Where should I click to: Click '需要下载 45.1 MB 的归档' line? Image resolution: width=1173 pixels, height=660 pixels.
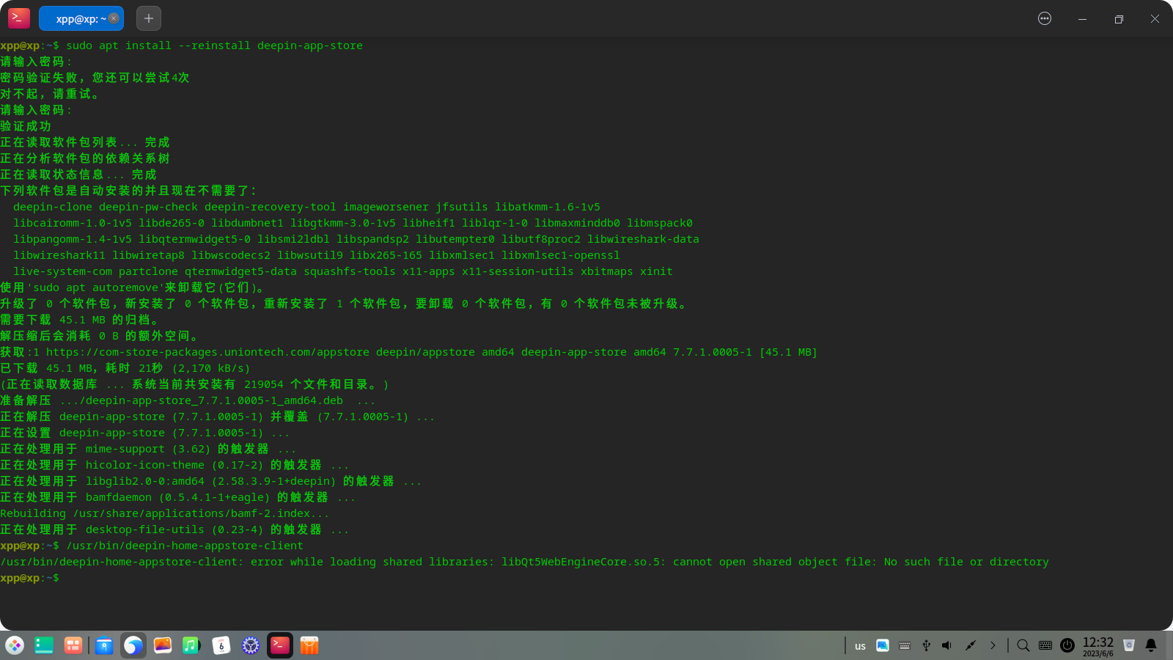(78, 320)
